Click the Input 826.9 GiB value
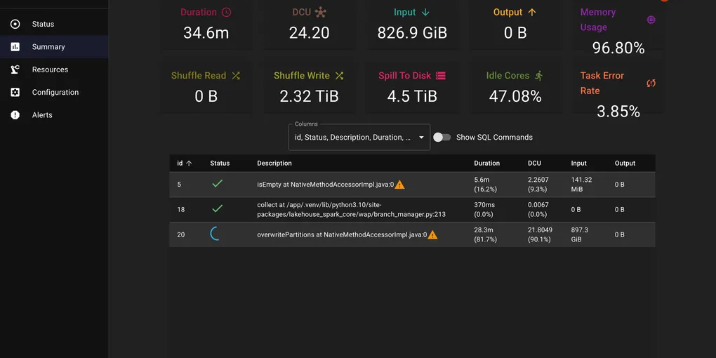Screen dimensions: 716x358 point(412,33)
